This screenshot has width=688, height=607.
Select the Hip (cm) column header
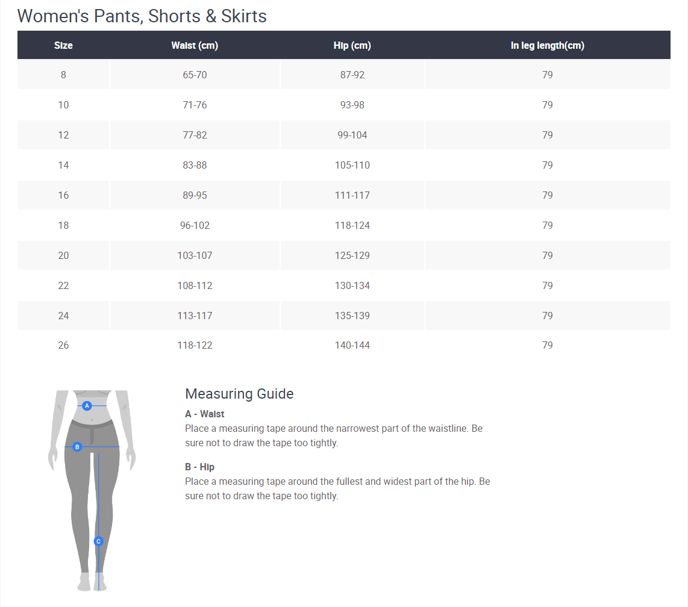tap(352, 46)
